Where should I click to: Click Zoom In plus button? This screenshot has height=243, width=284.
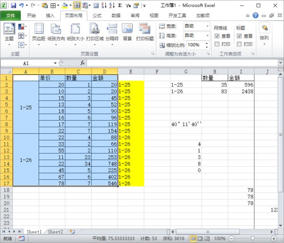point(274,238)
